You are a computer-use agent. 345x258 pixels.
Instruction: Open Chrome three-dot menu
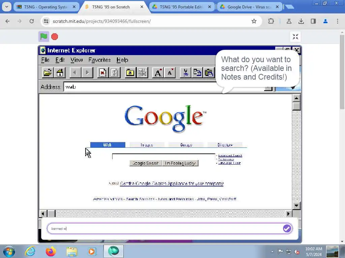coord(338,21)
